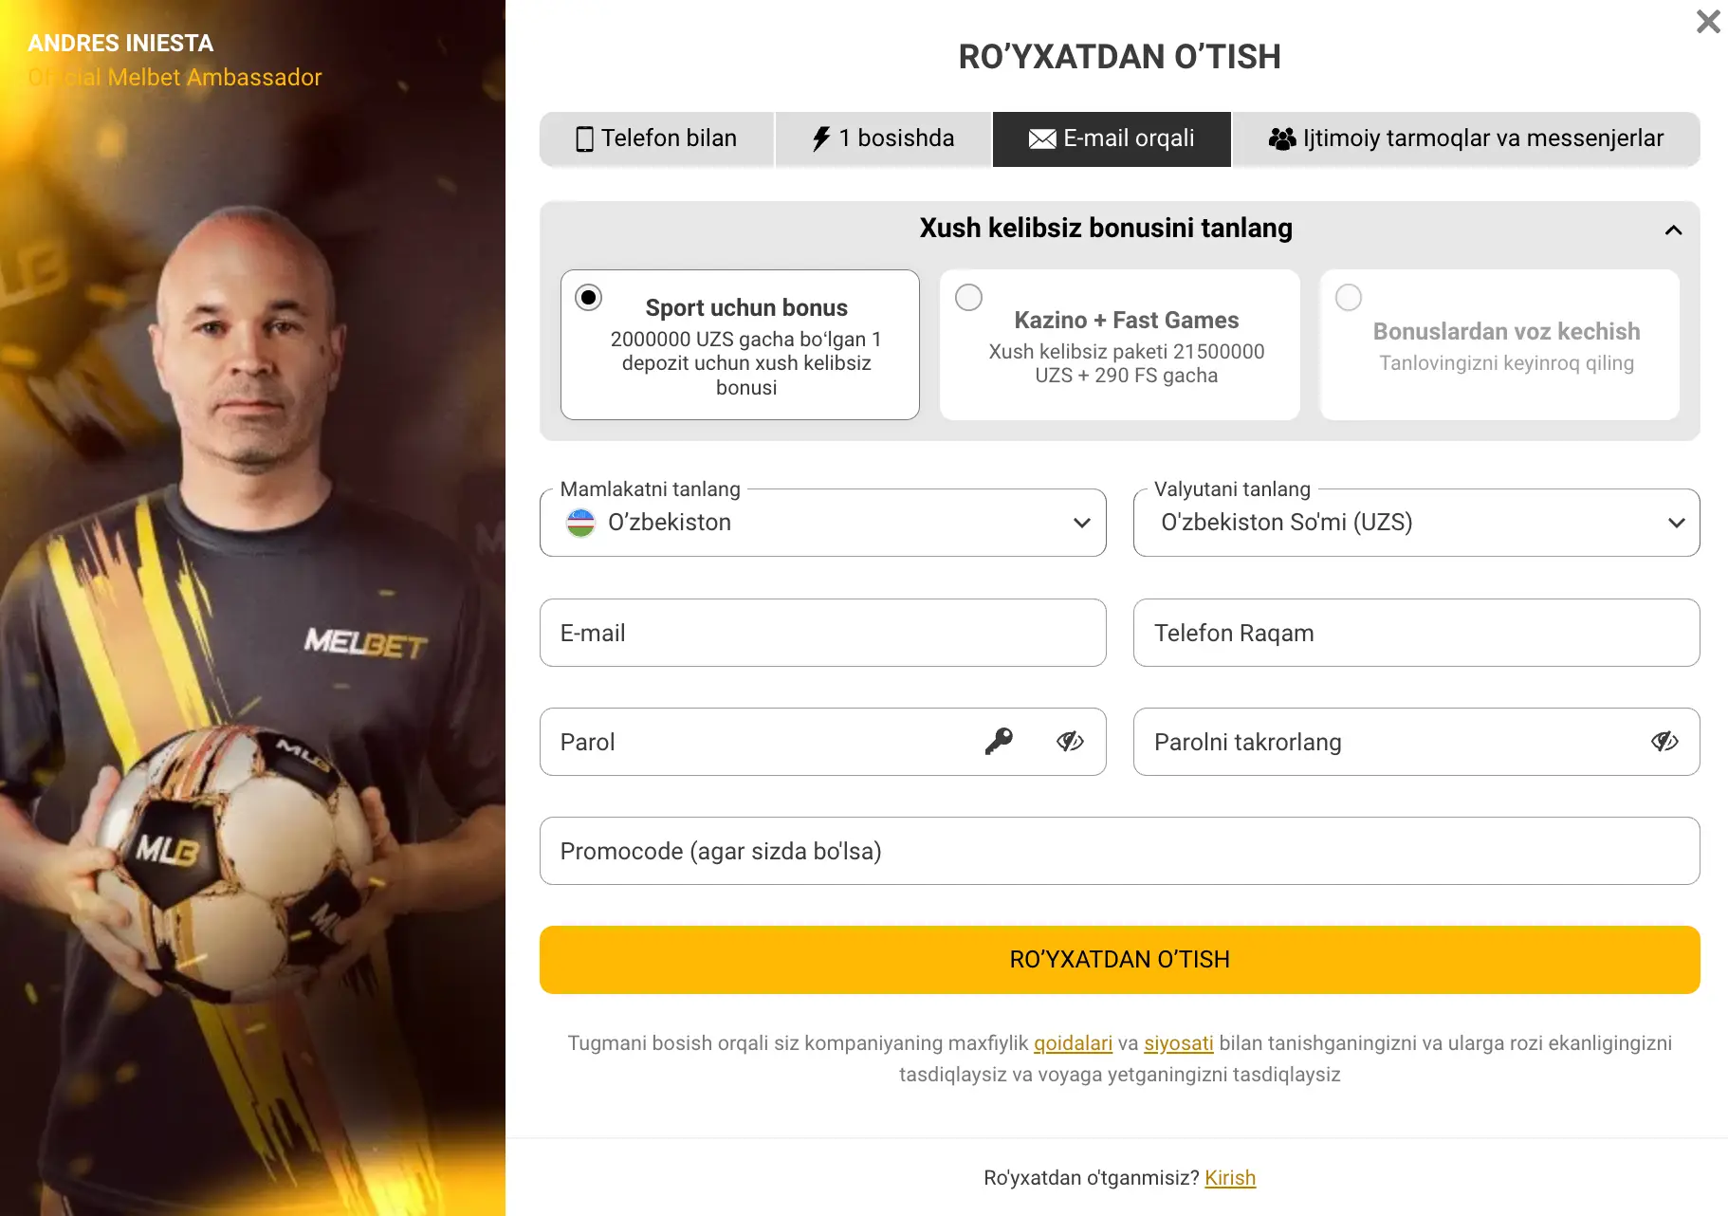Screen dimensions: 1728x1216
Task: Click the lightning icon for 1 bosishda registration
Action: (x=819, y=138)
